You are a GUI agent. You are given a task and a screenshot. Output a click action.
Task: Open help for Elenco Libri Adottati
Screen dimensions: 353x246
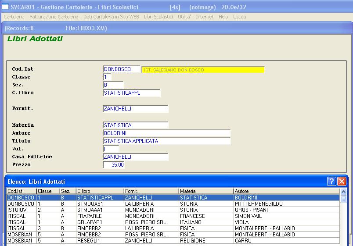(331, 181)
